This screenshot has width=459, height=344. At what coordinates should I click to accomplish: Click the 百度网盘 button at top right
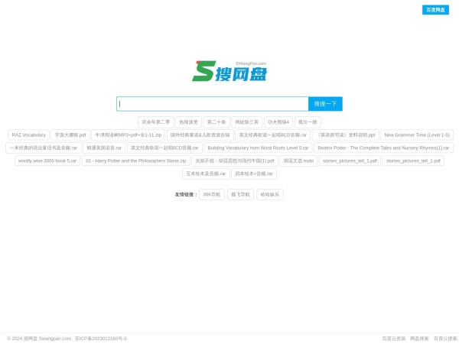(435, 10)
